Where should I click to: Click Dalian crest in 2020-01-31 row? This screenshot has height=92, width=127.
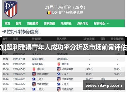pos(34,79)
